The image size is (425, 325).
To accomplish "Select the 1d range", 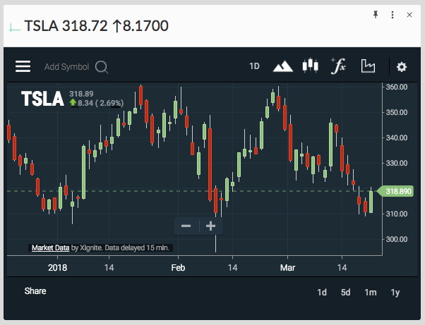I will [322, 293].
